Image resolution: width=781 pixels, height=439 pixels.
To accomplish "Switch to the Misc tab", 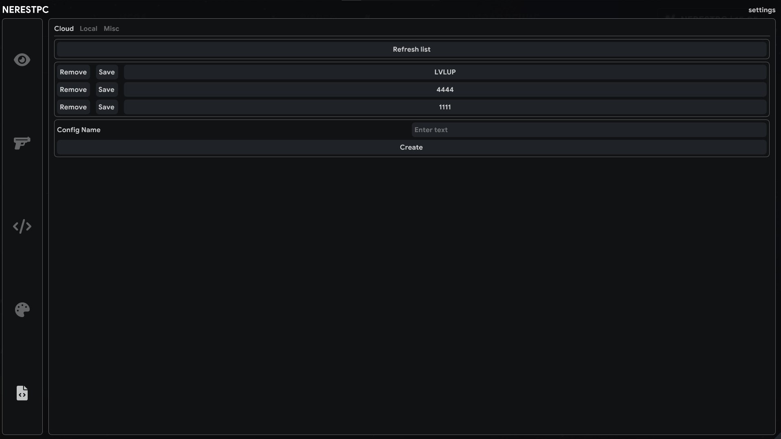I will (x=111, y=28).
